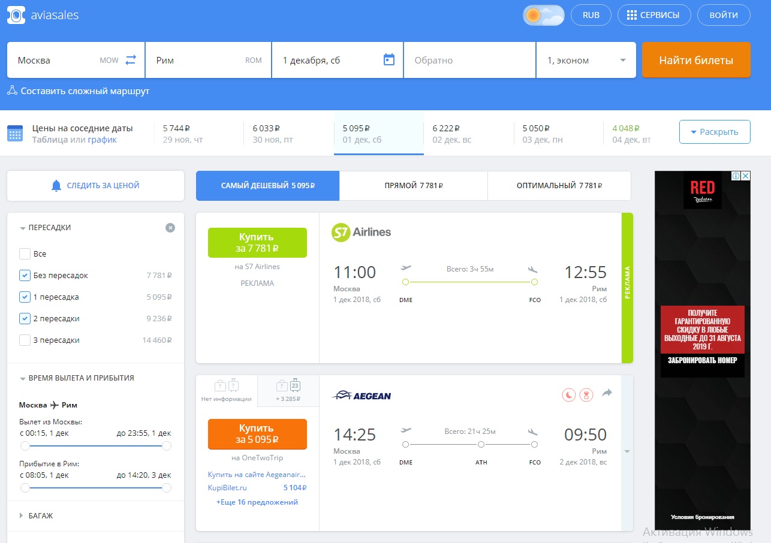Click arrival in Rome slider right handle
This screenshot has width=771, height=543.
click(x=167, y=488)
